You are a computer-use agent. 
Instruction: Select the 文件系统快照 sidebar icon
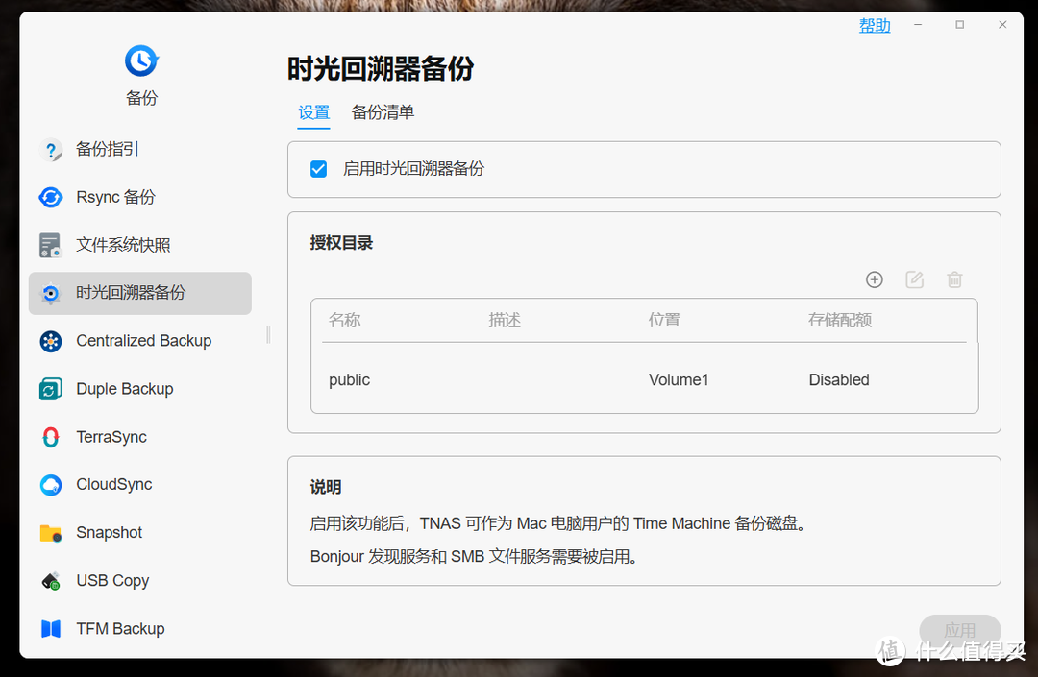click(50, 245)
